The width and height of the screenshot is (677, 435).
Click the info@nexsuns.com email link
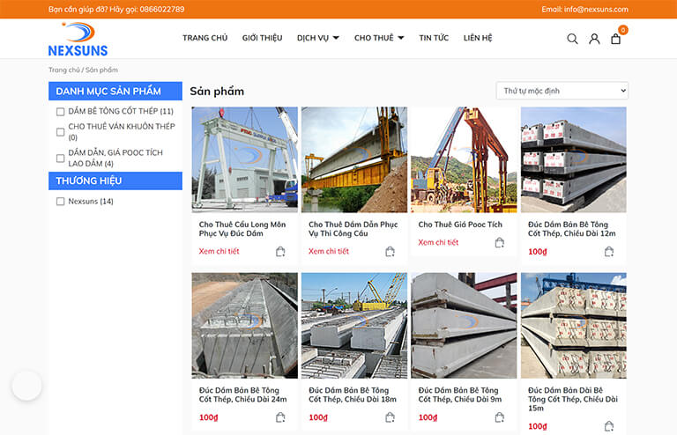click(596, 9)
